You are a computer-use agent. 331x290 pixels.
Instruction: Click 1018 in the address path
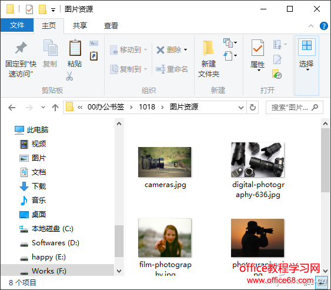click(147, 107)
